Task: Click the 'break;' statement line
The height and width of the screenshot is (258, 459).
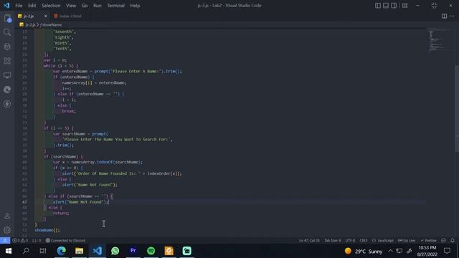Action: tap(69, 111)
